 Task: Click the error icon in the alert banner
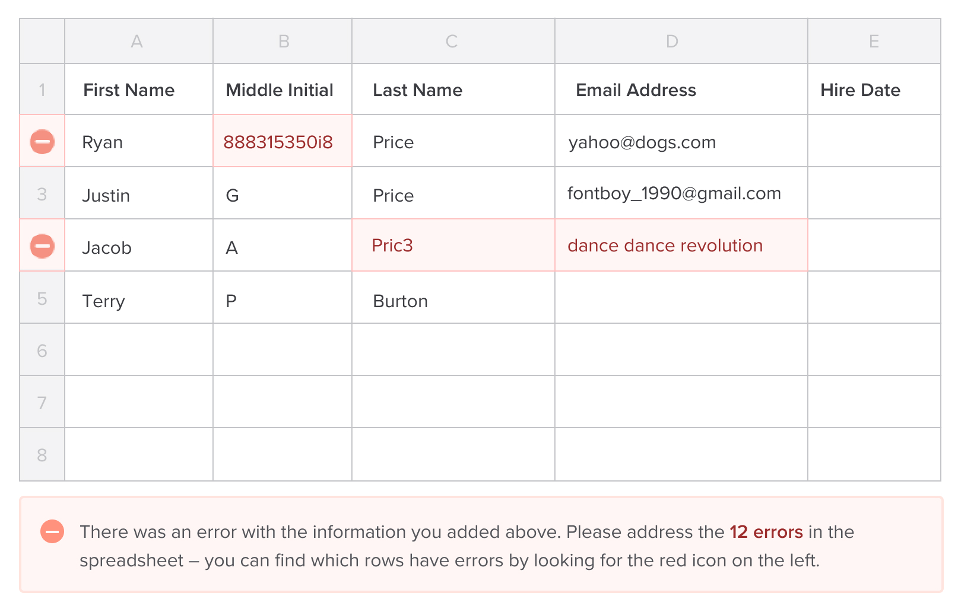tap(52, 531)
